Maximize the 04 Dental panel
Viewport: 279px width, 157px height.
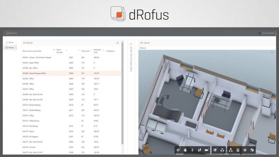pos(117,43)
